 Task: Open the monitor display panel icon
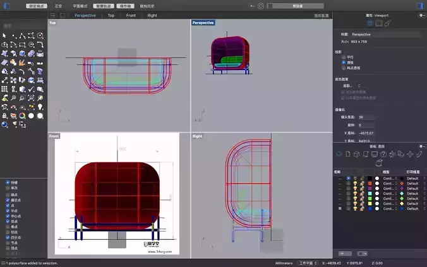click(375, 154)
